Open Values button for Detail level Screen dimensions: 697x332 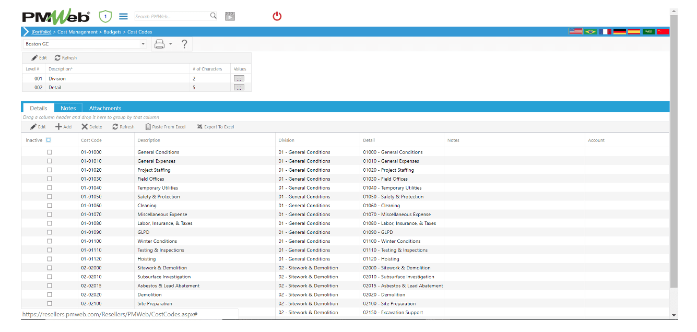pos(239,87)
